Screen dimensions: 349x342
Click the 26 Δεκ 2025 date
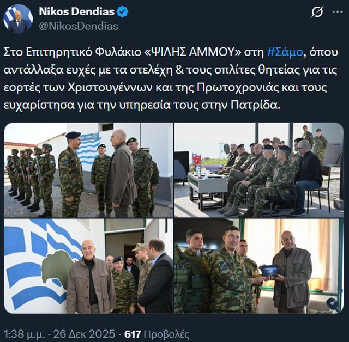pyautogui.click(x=85, y=334)
